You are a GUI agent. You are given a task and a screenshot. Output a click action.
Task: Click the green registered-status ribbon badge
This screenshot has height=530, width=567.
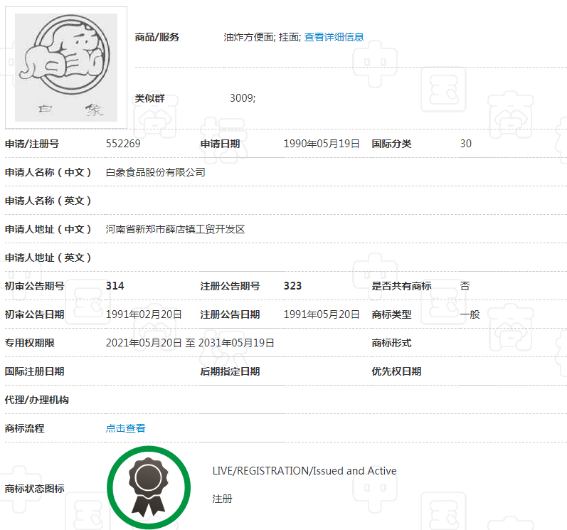pyautogui.click(x=149, y=487)
